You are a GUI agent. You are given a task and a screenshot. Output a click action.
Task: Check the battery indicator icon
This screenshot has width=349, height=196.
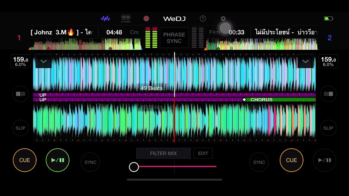(x=328, y=19)
